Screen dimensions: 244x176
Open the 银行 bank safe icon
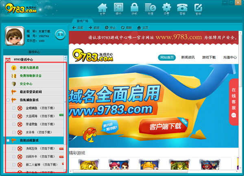pos(118,9)
